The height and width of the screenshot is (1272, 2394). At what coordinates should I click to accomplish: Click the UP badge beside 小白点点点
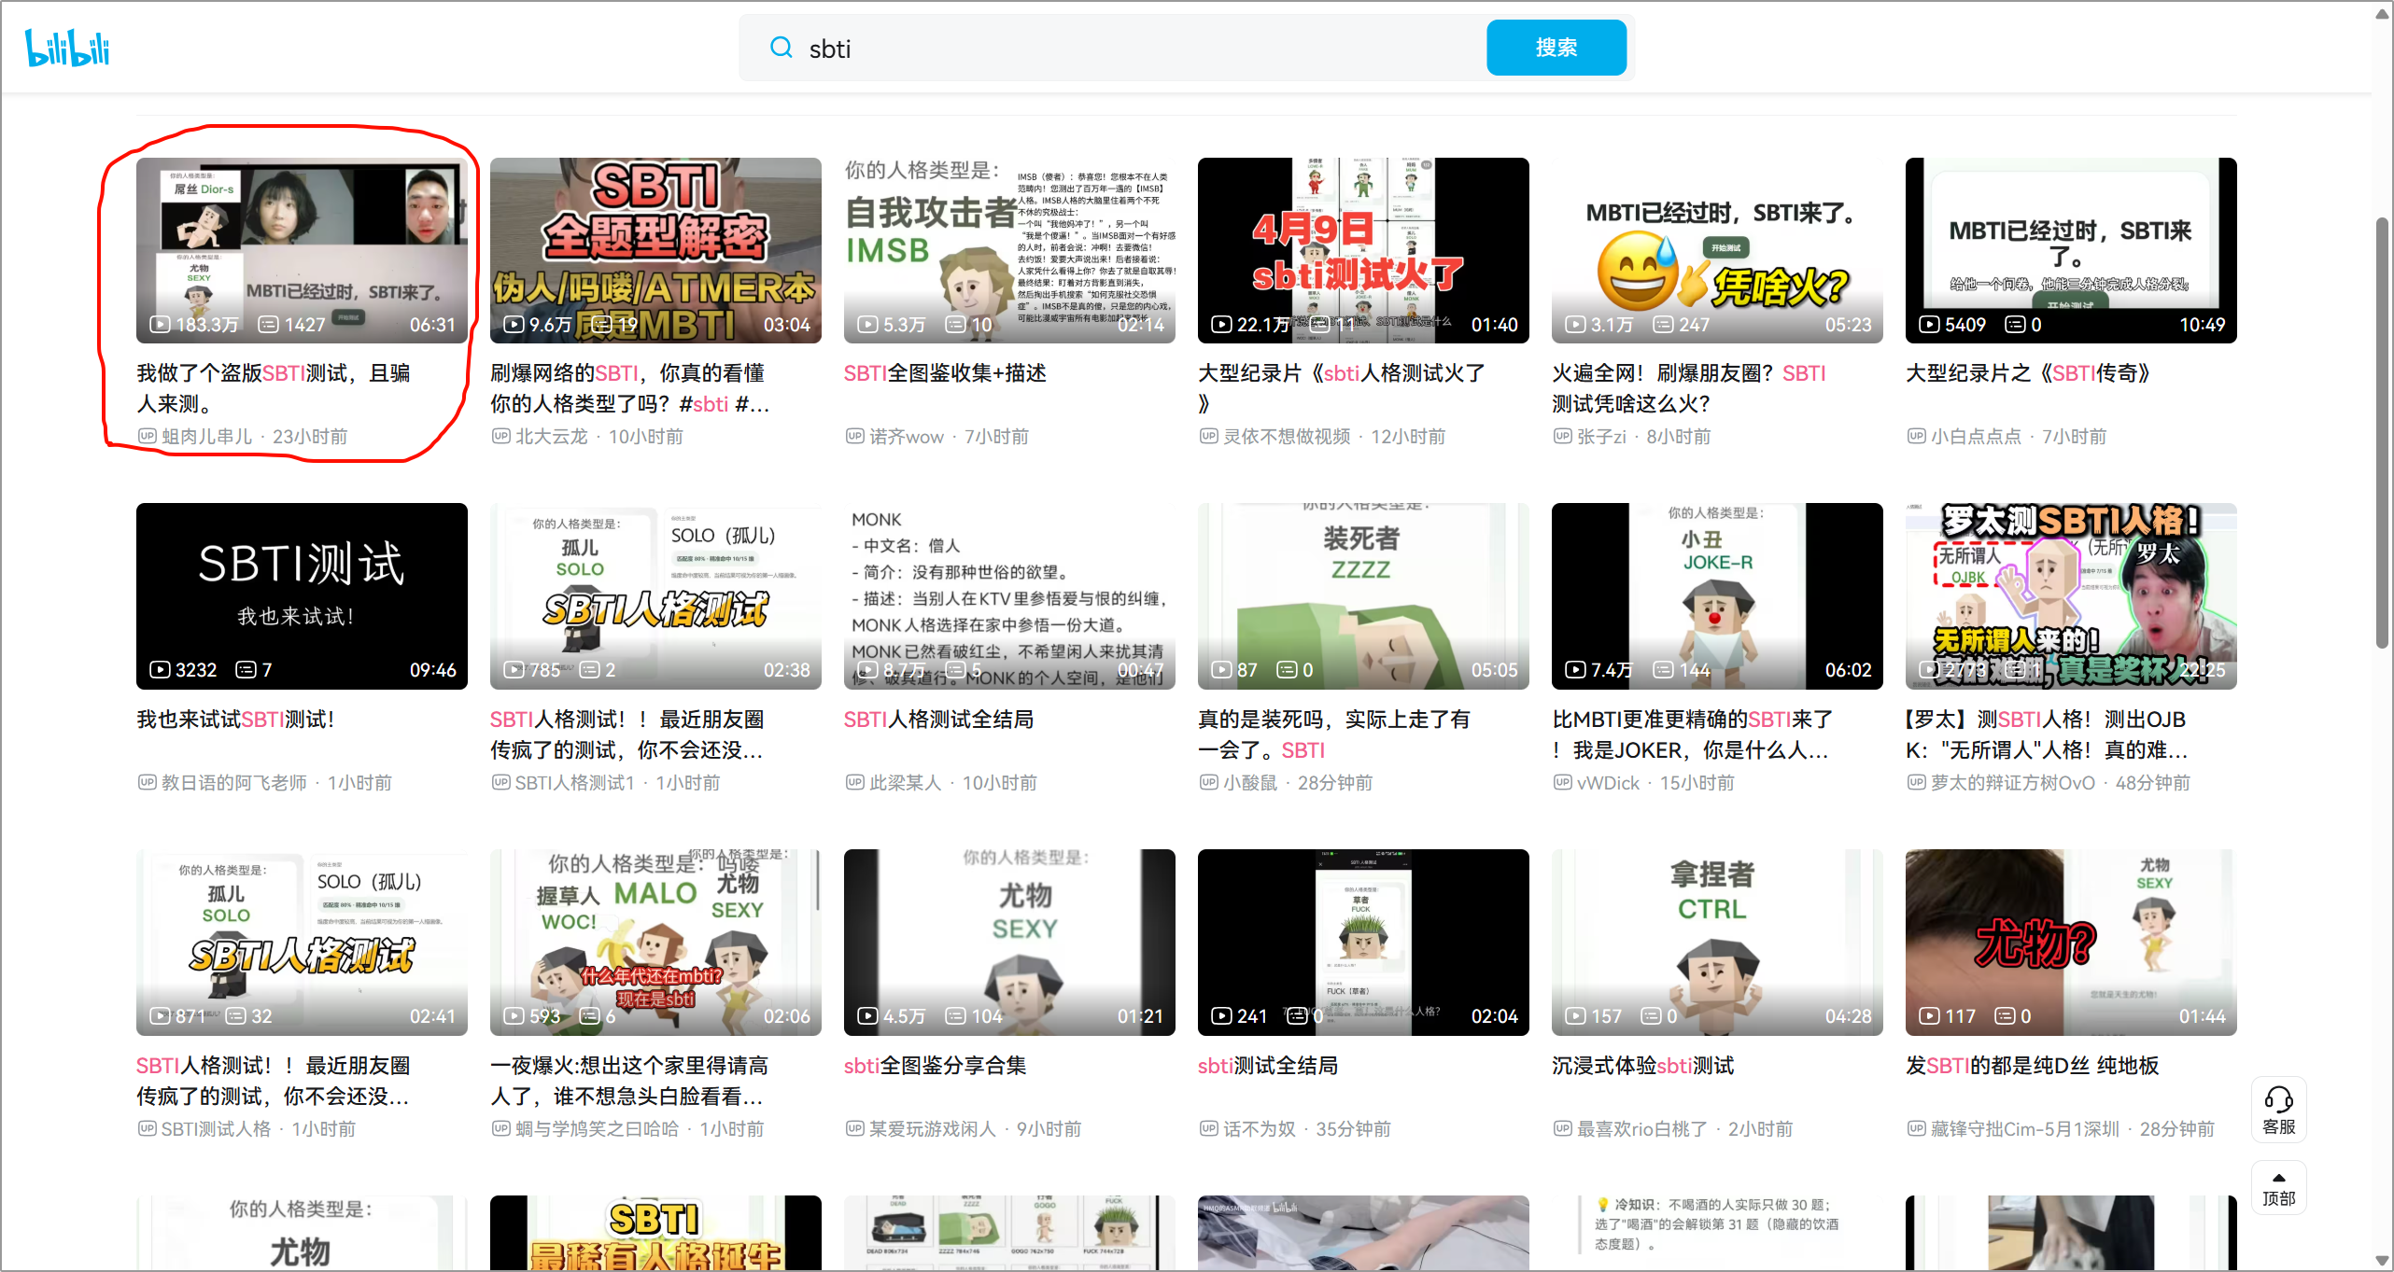[1916, 436]
